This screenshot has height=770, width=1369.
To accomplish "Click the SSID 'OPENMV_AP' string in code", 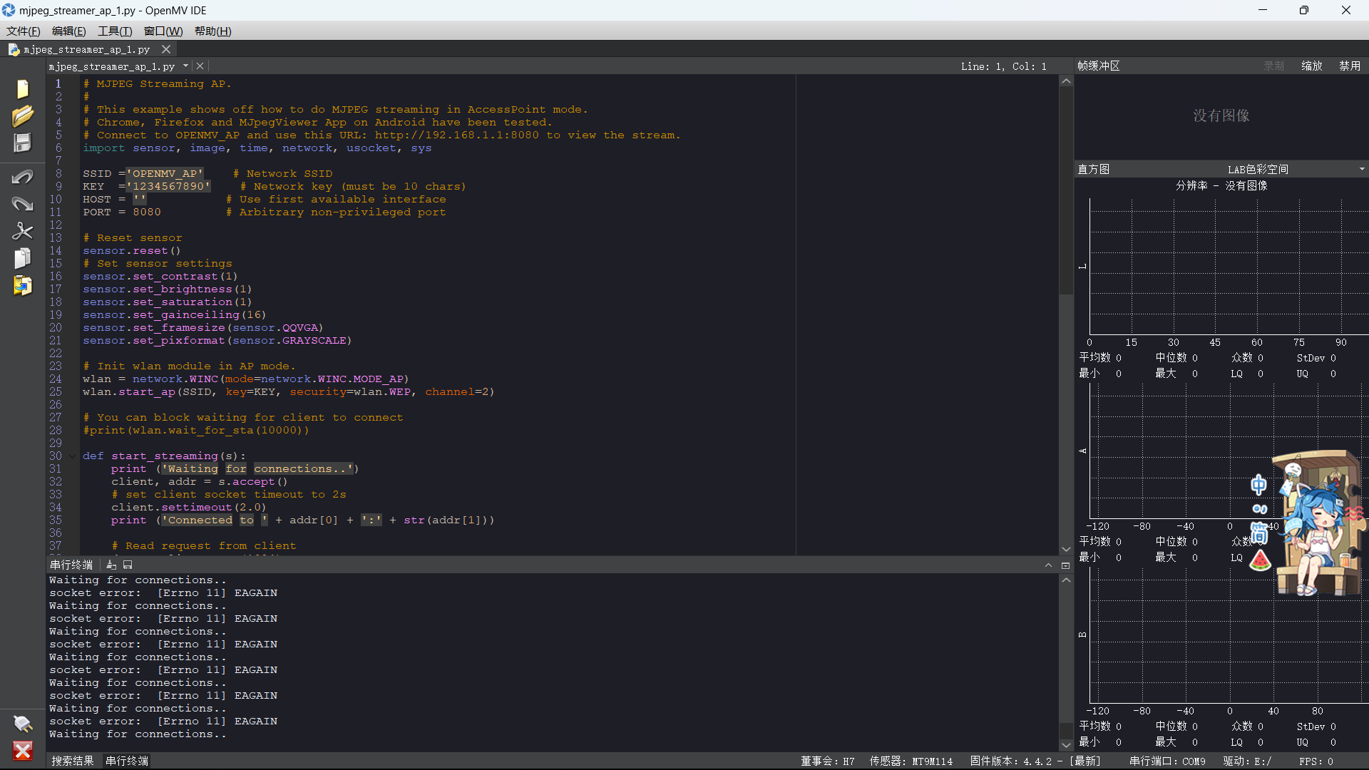I will pyautogui.click(x=165, y=173).
